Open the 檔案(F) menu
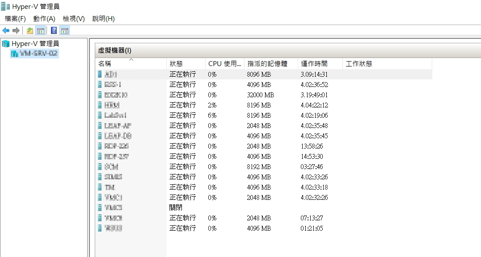 click(x=15, y=19)
